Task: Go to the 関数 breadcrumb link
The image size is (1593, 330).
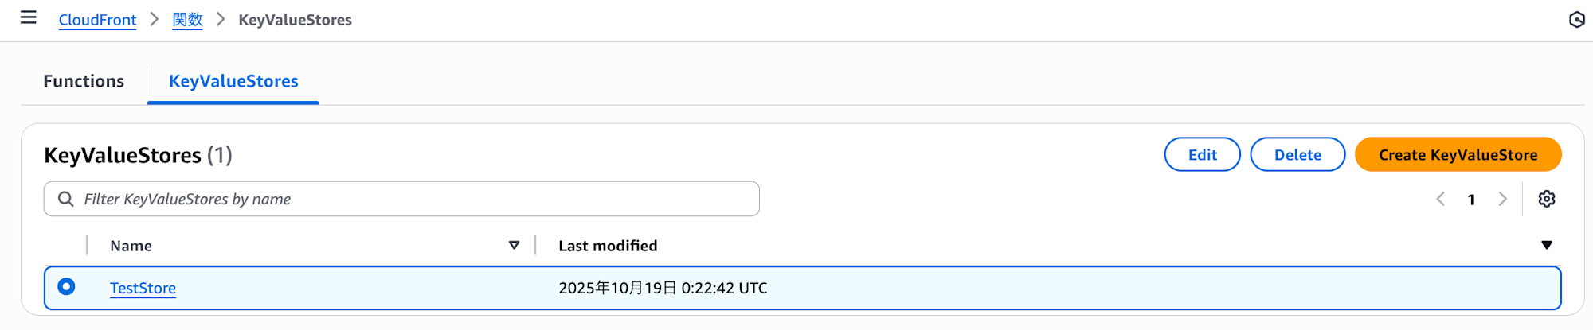Action: pos(187,20)
